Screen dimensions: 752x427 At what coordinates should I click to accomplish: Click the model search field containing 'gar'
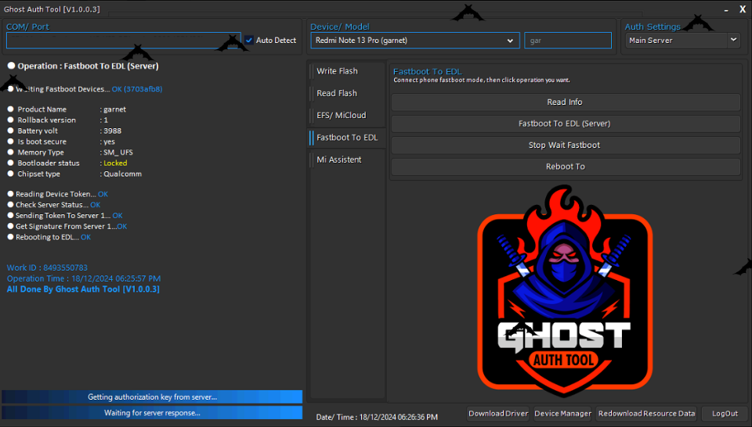pyautogui.click(x=568, y=41)
